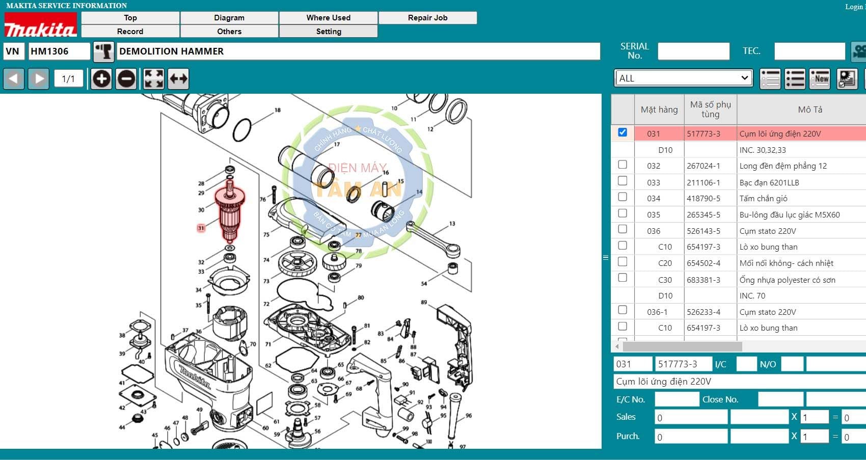Focus the TEC. input field

point(810,51)
